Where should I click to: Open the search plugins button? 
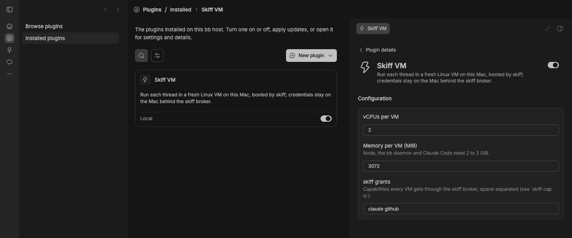[141, 56]
